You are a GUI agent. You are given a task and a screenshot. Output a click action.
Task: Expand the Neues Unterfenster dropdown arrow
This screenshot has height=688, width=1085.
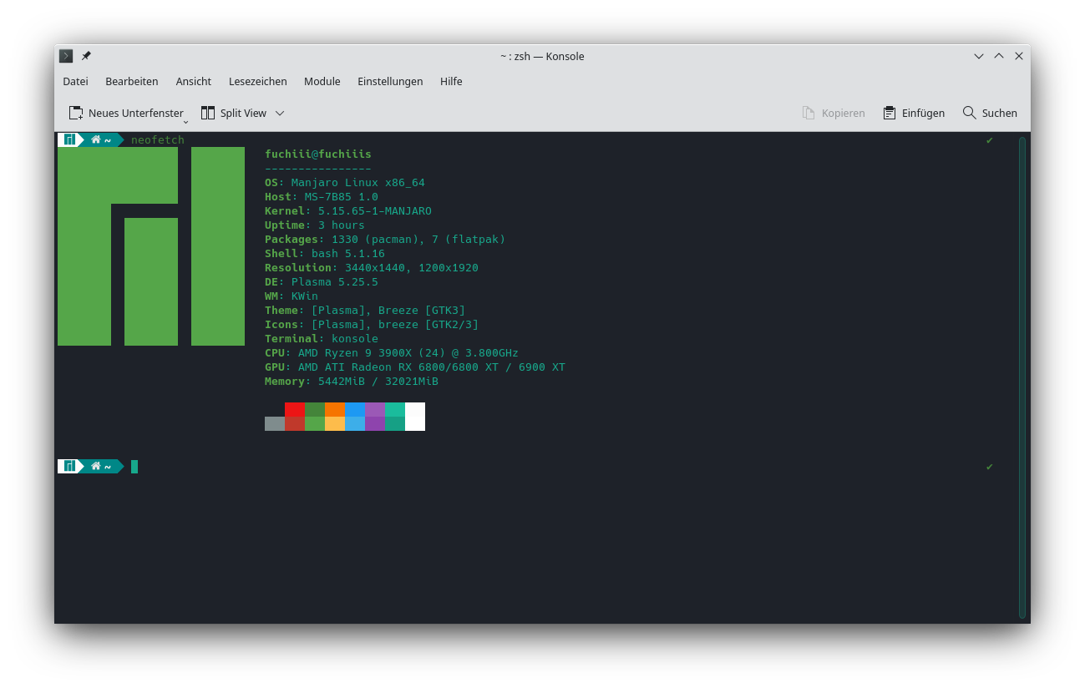[186, 122]
